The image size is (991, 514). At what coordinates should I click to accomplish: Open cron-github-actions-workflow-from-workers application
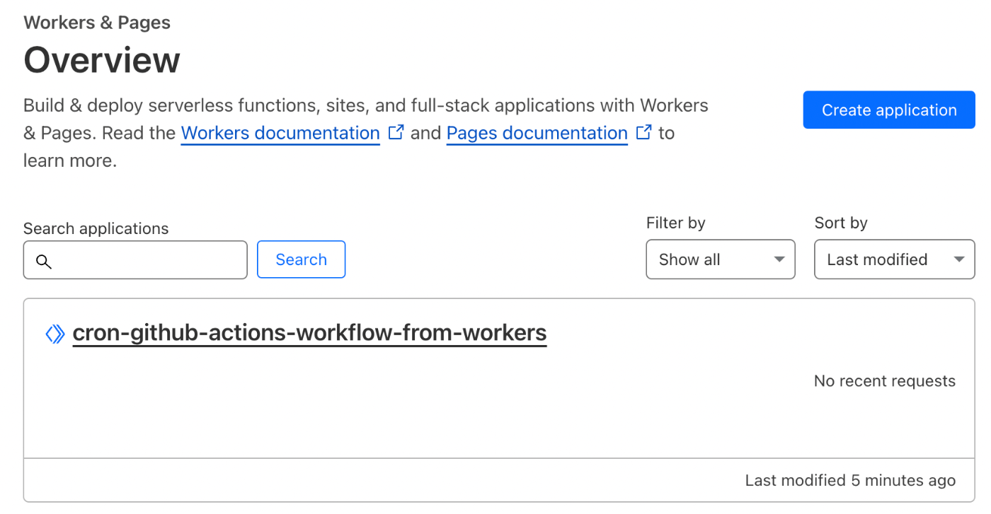(310, 333)
